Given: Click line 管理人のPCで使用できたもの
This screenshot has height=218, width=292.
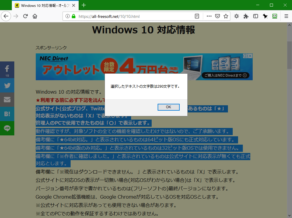Looking at the screenshot, I should 94,123.
